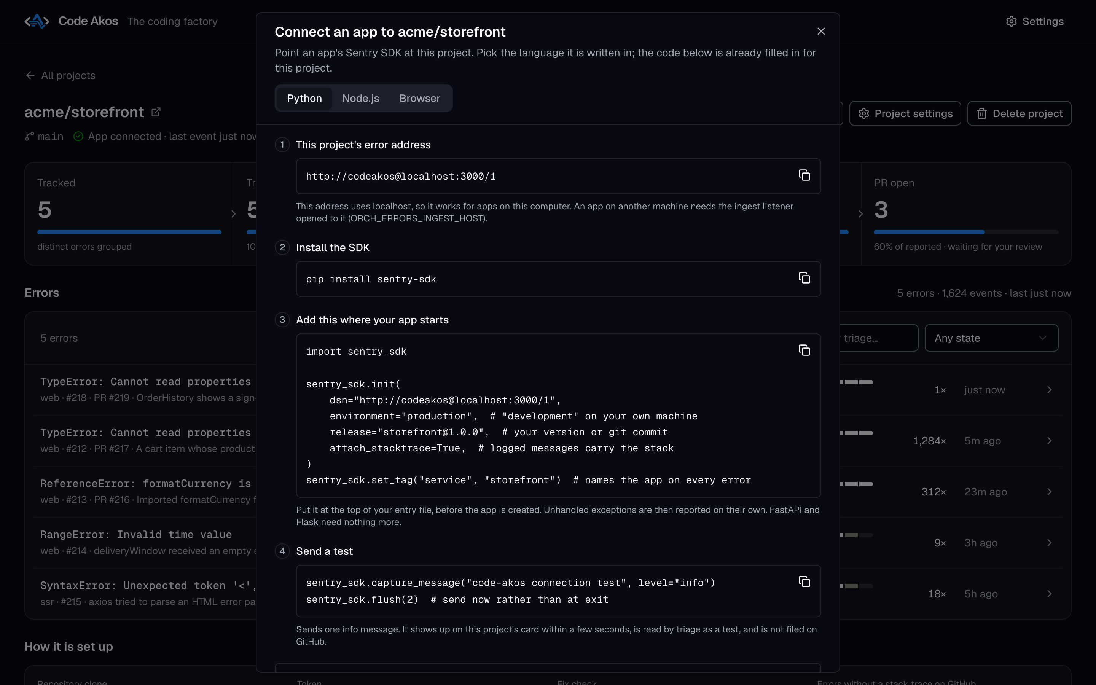Click the main branch icon
The width and height of the screenshot is (1096, 685).
[29, 136]
